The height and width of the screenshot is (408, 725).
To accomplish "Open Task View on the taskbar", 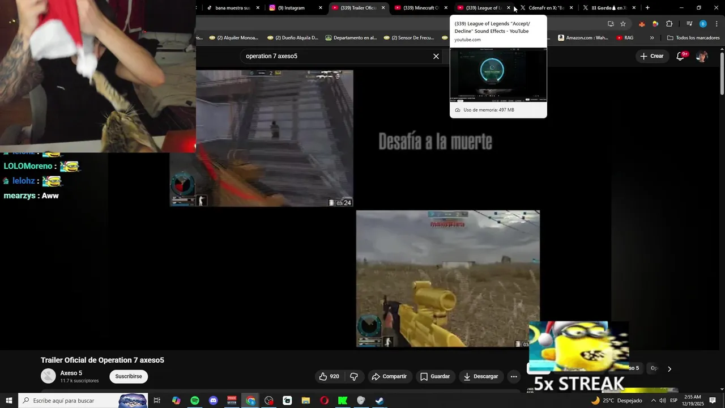I will tap(157, 401).
